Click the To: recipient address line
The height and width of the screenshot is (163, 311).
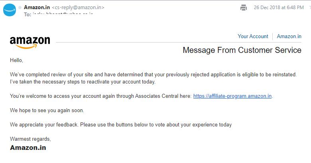pyautogui.click(x=59, y=14)
